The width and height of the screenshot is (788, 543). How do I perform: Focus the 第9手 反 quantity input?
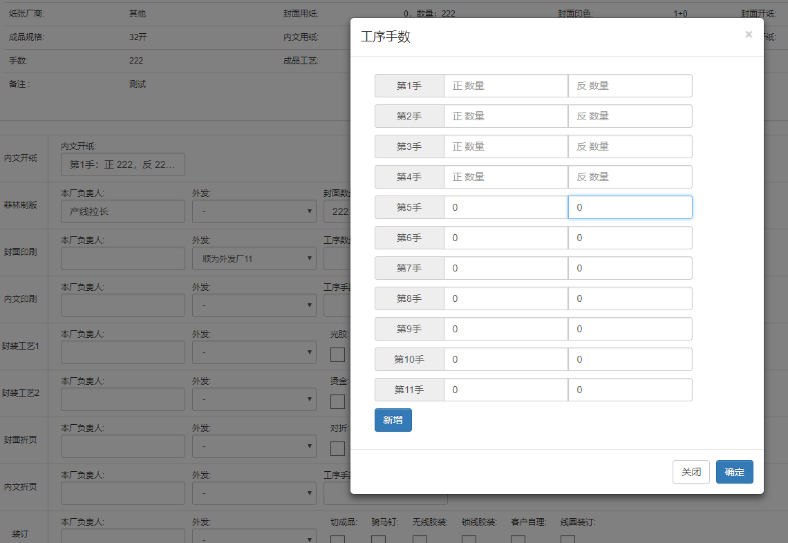pyautogui.click(x=630, y=329)
